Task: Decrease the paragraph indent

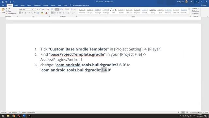Action: pyautogui.click(x=65, y=10)
